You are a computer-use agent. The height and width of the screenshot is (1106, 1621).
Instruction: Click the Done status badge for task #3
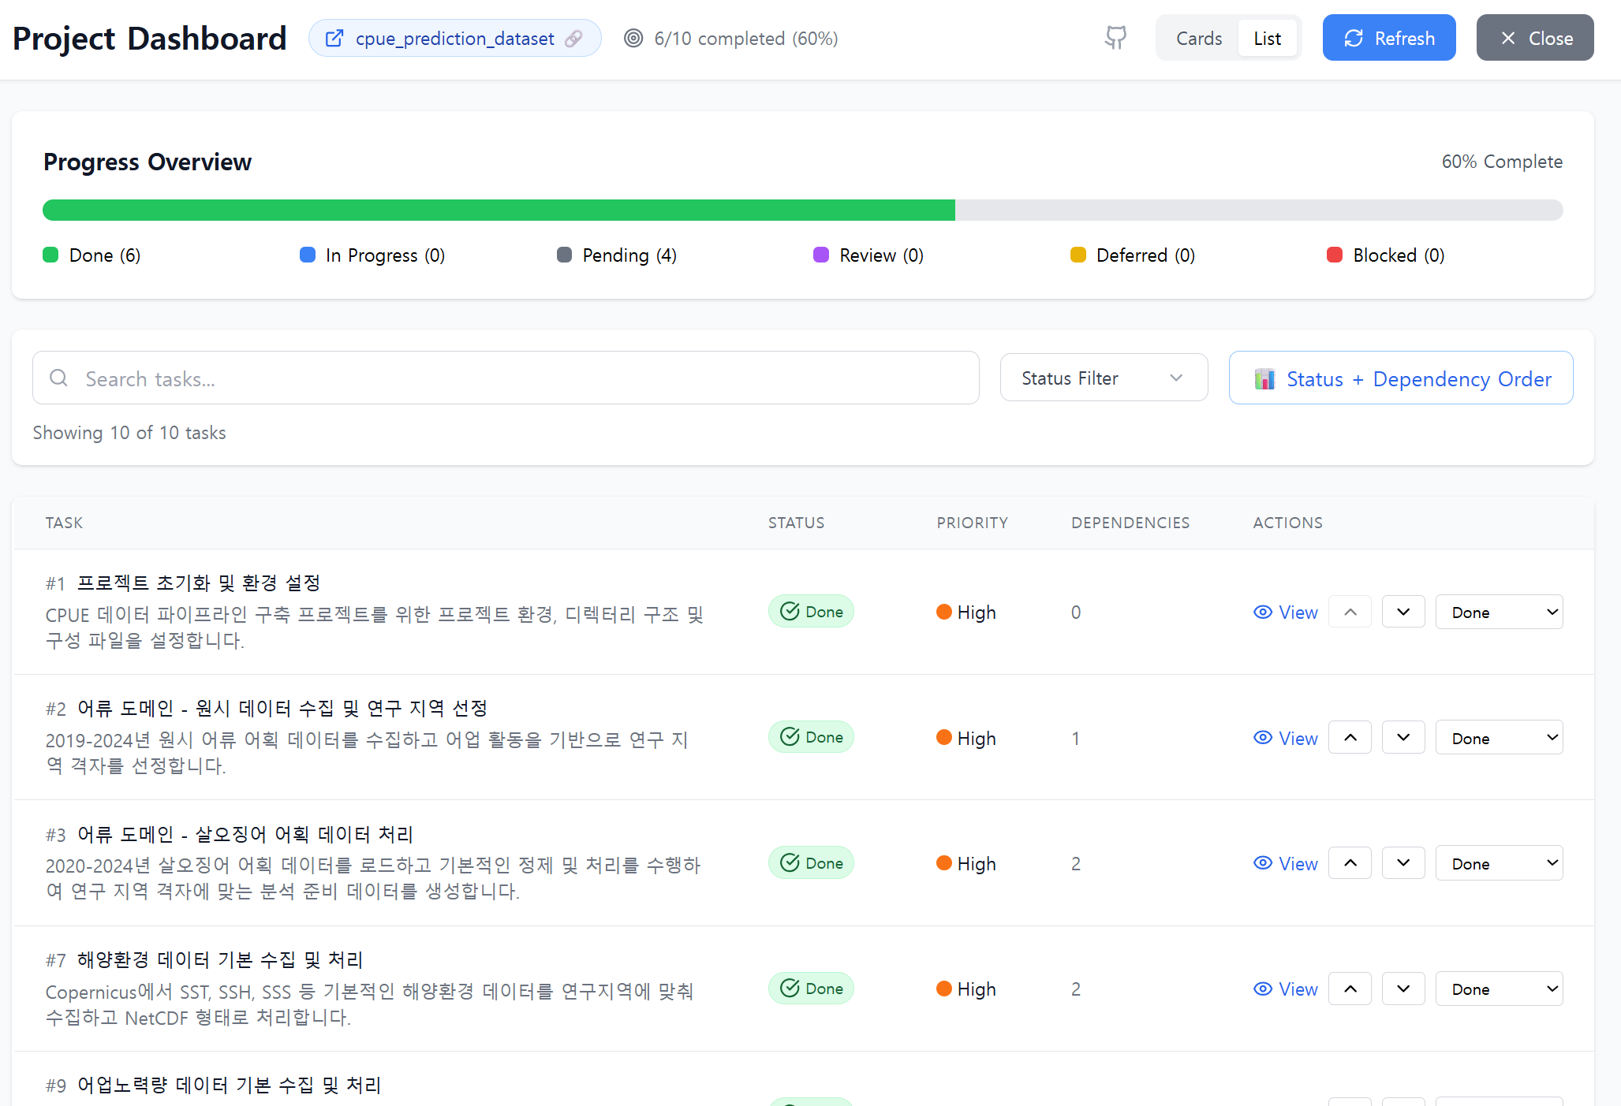point(811,862)
